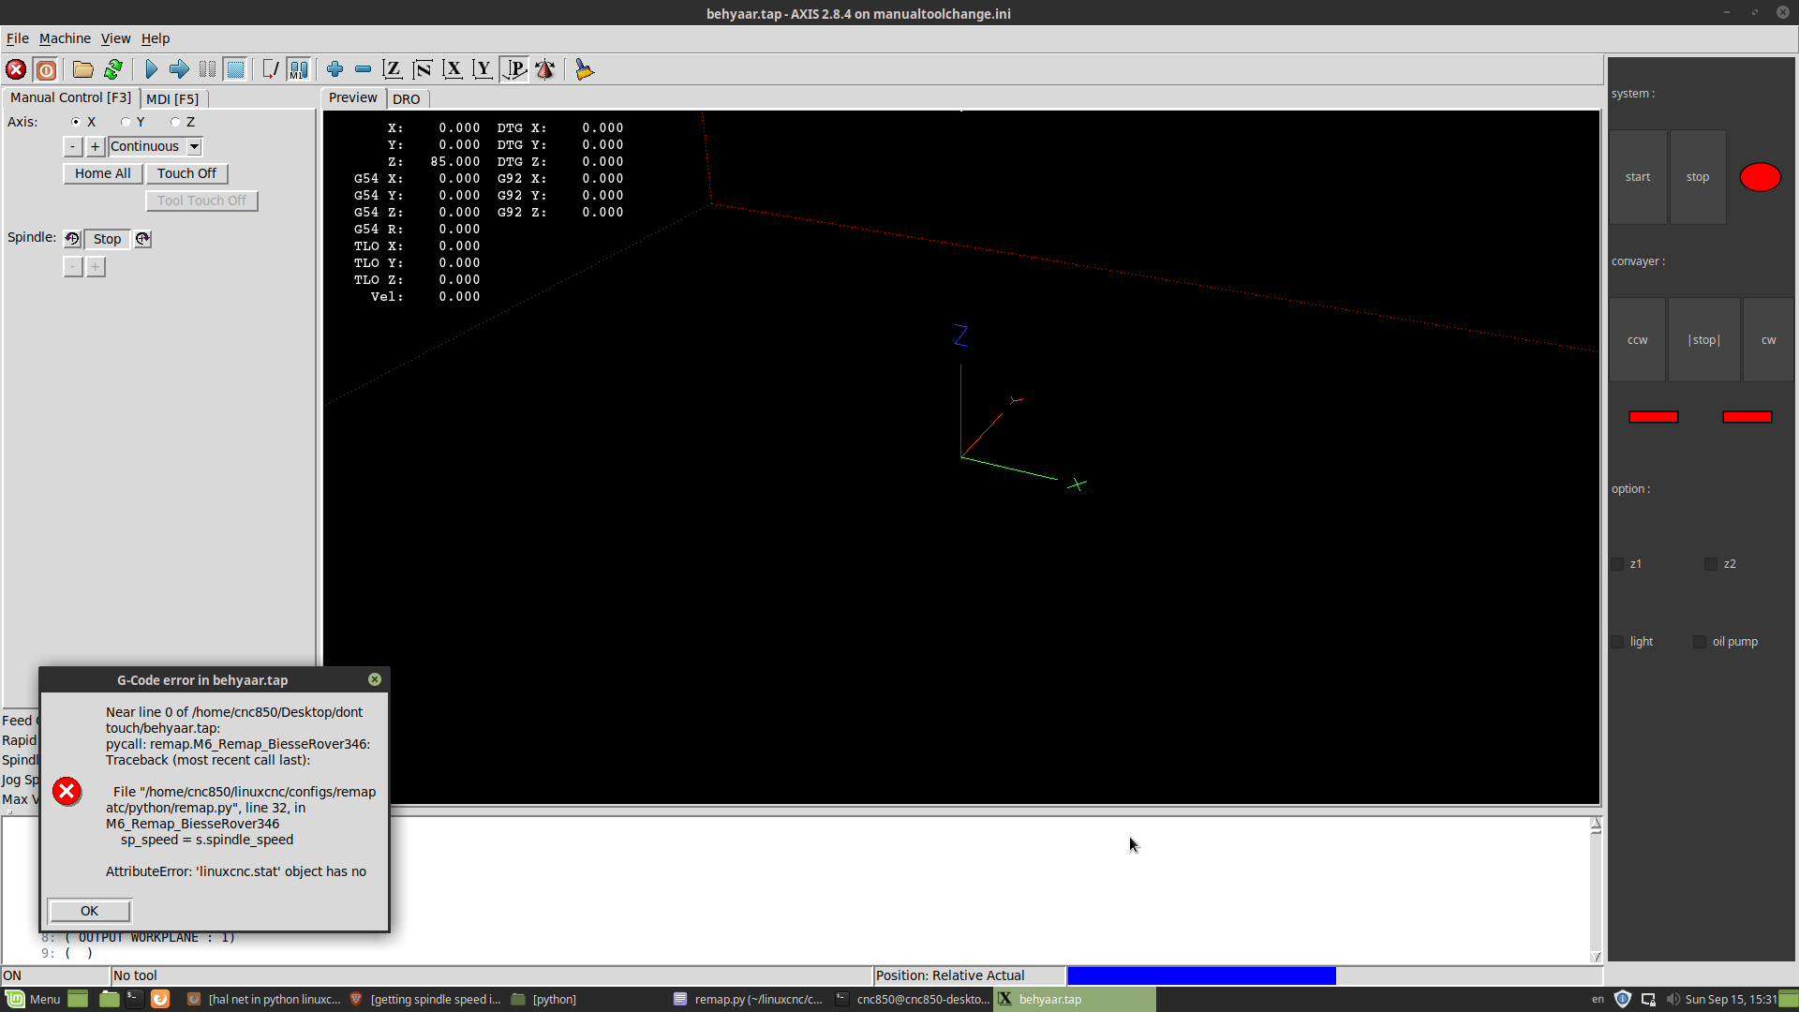Click the volume icon in system tray
The image size is (1799, 1012).
click(x=1673, y=999)
